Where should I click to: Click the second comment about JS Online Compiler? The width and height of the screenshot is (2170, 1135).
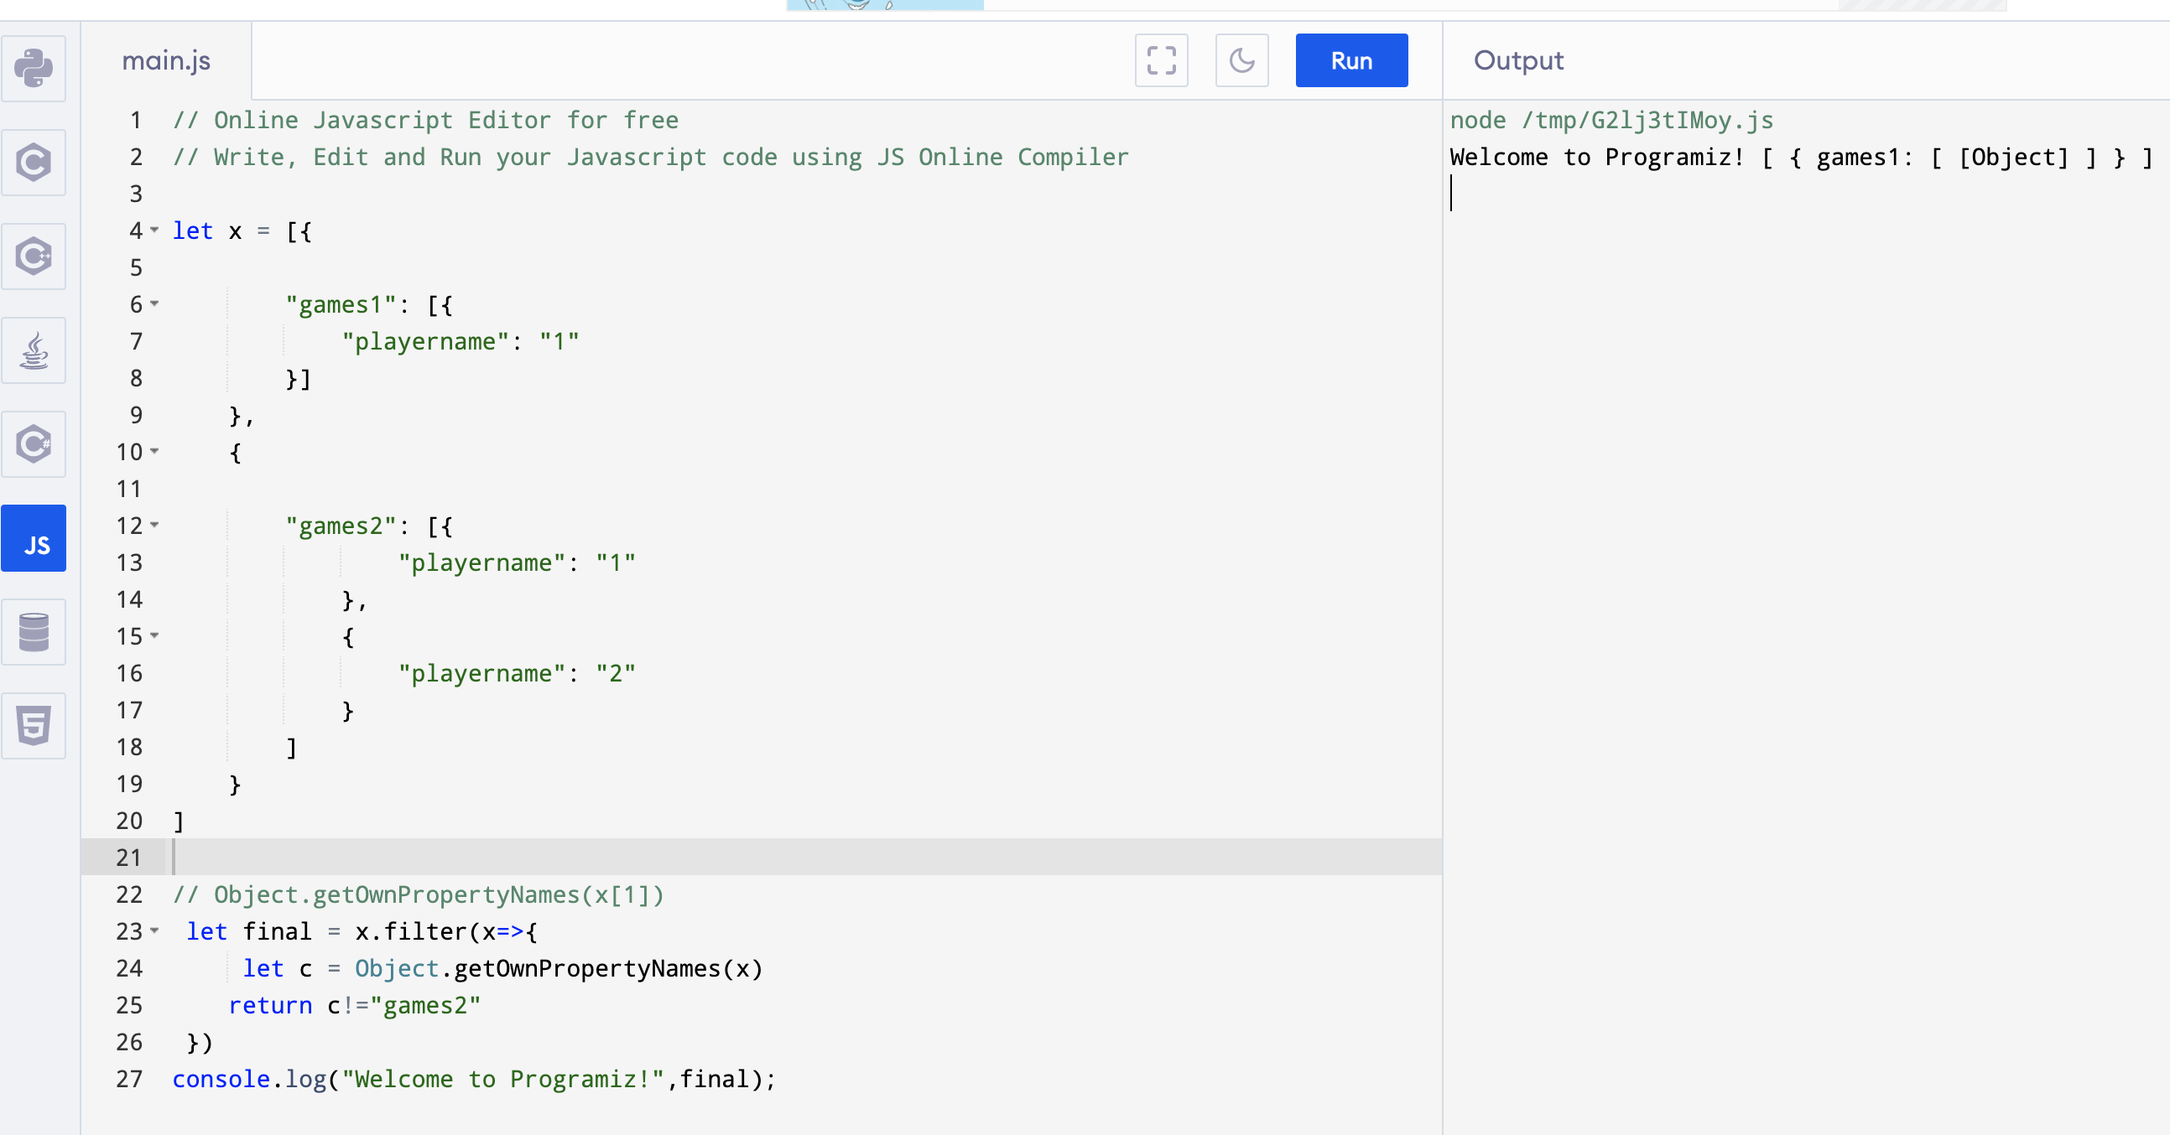click(650, 158)
